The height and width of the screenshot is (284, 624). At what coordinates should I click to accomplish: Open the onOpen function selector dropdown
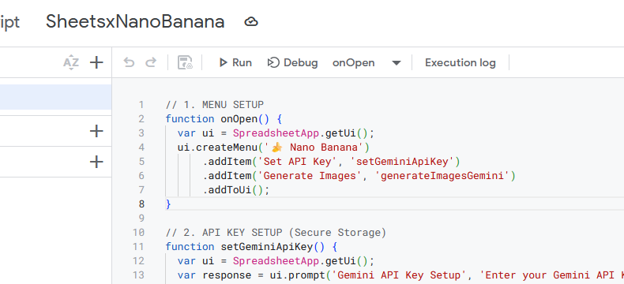[367, 63]
